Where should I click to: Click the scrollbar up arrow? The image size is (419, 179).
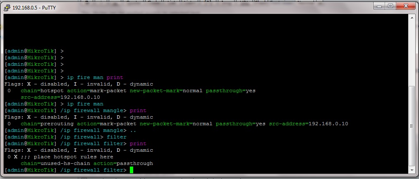(x=412, y=17)
